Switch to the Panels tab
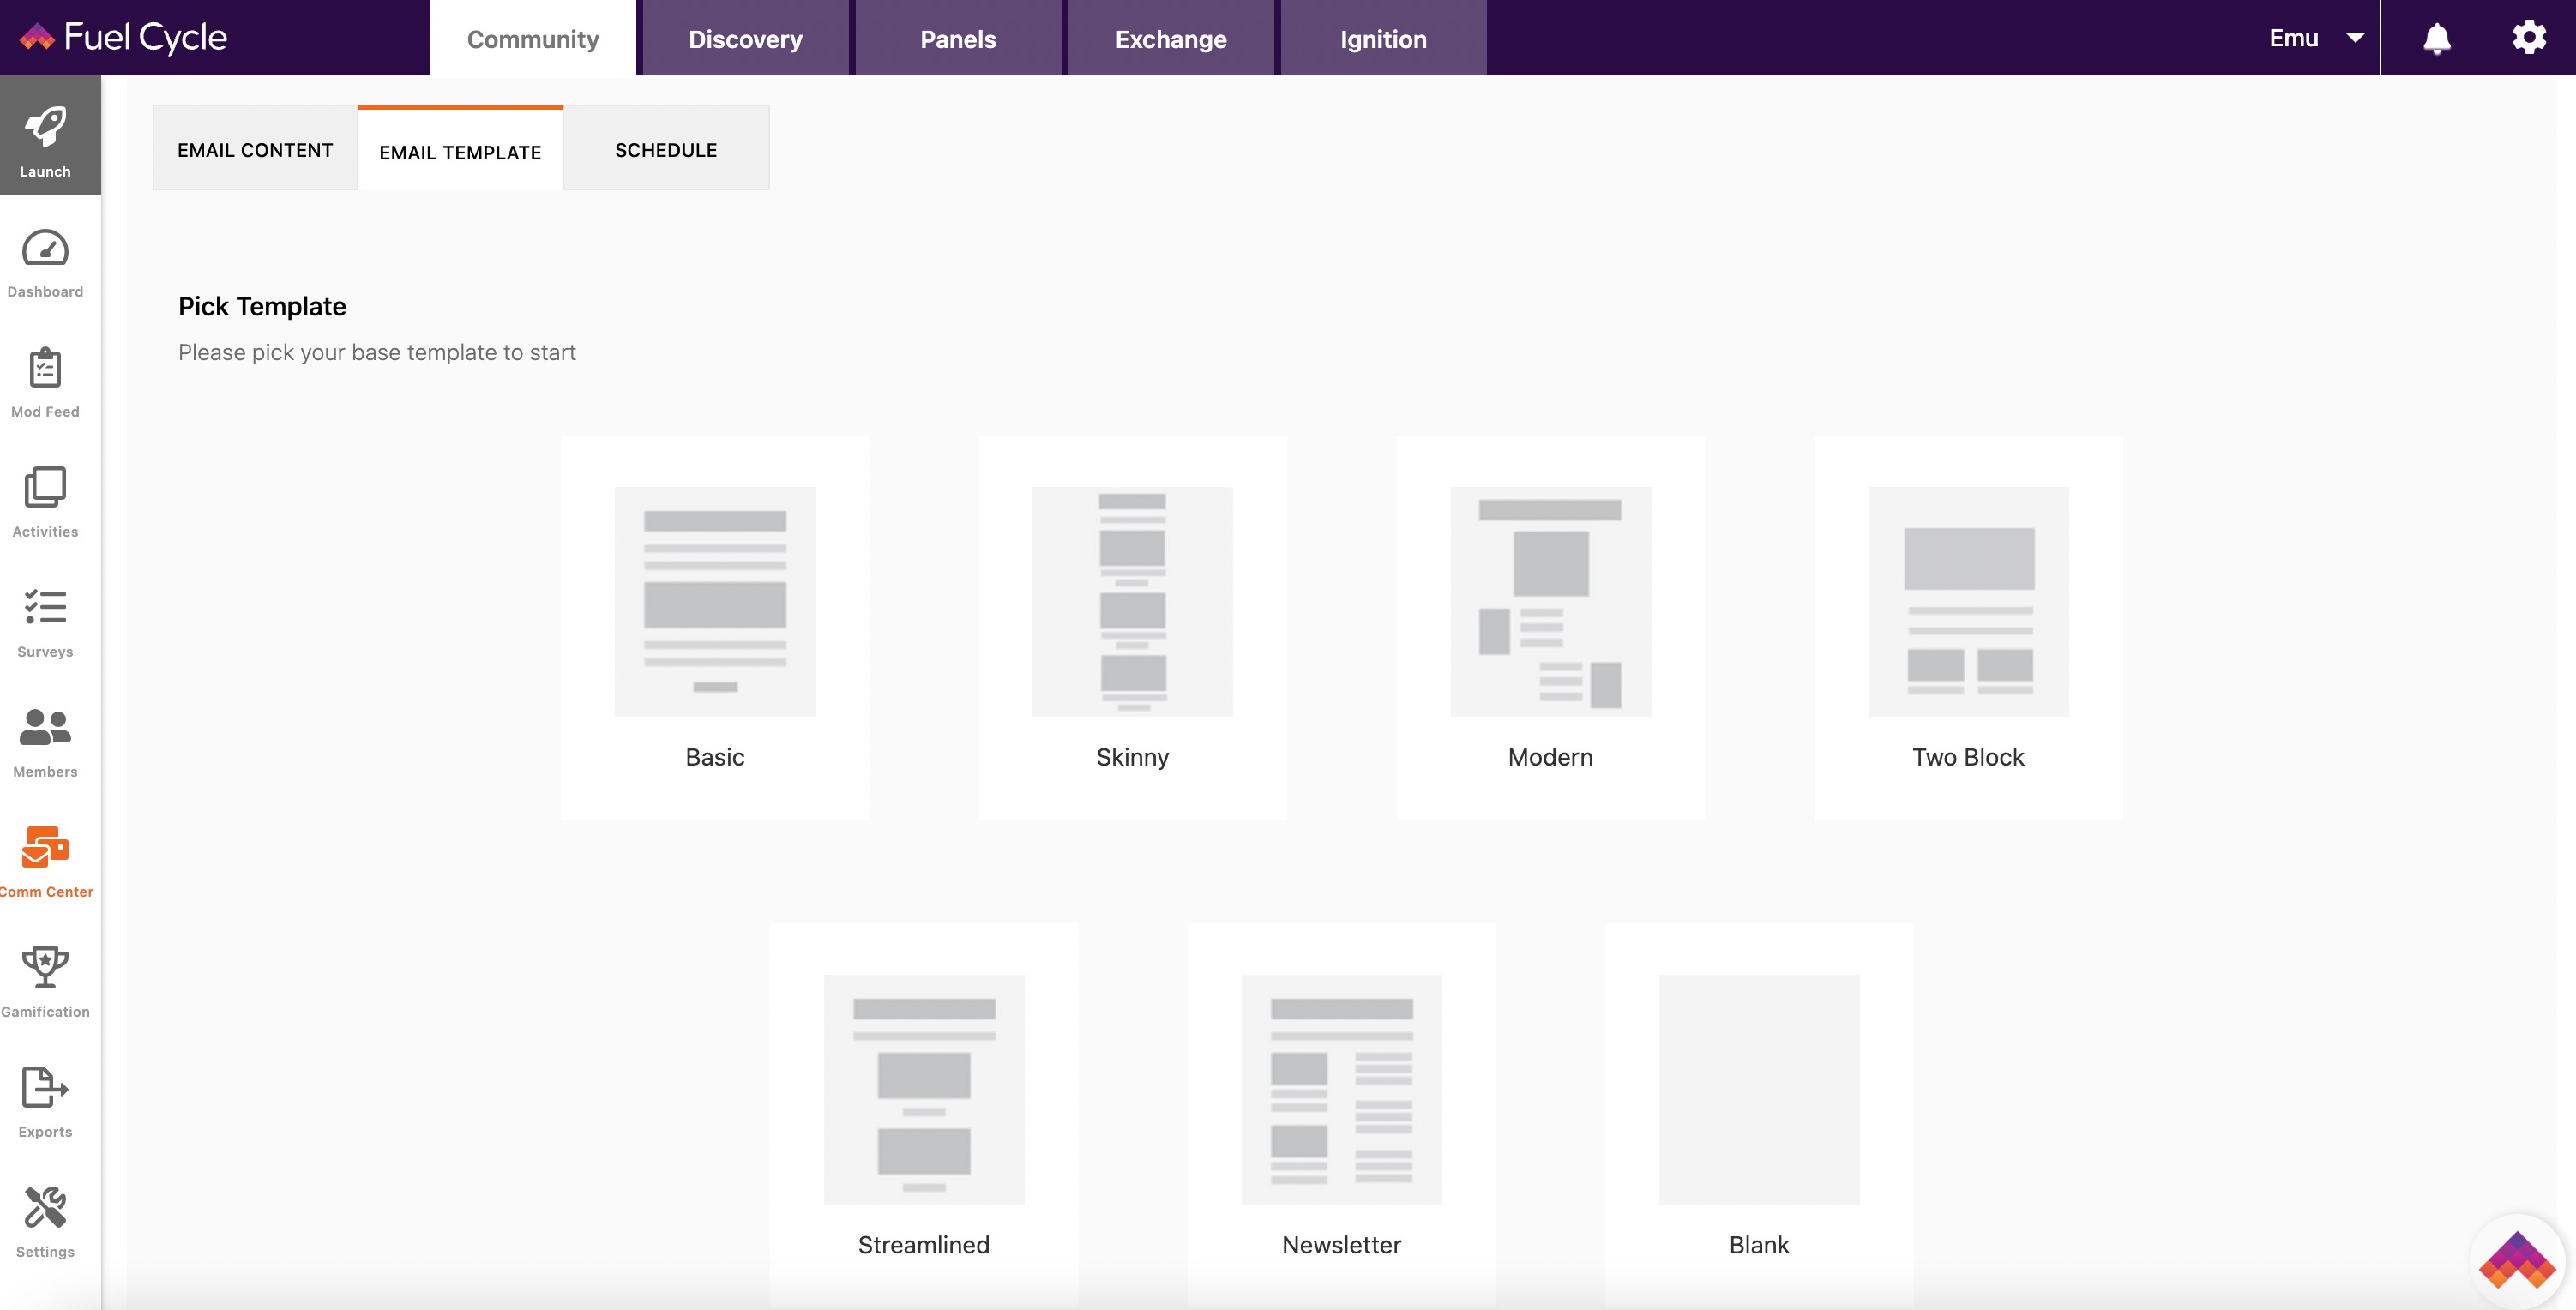Screen dimensions: 2576x1310 [x=958, y=38]
